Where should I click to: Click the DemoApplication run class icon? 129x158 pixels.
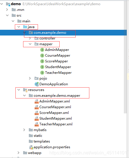click(37, 84)
